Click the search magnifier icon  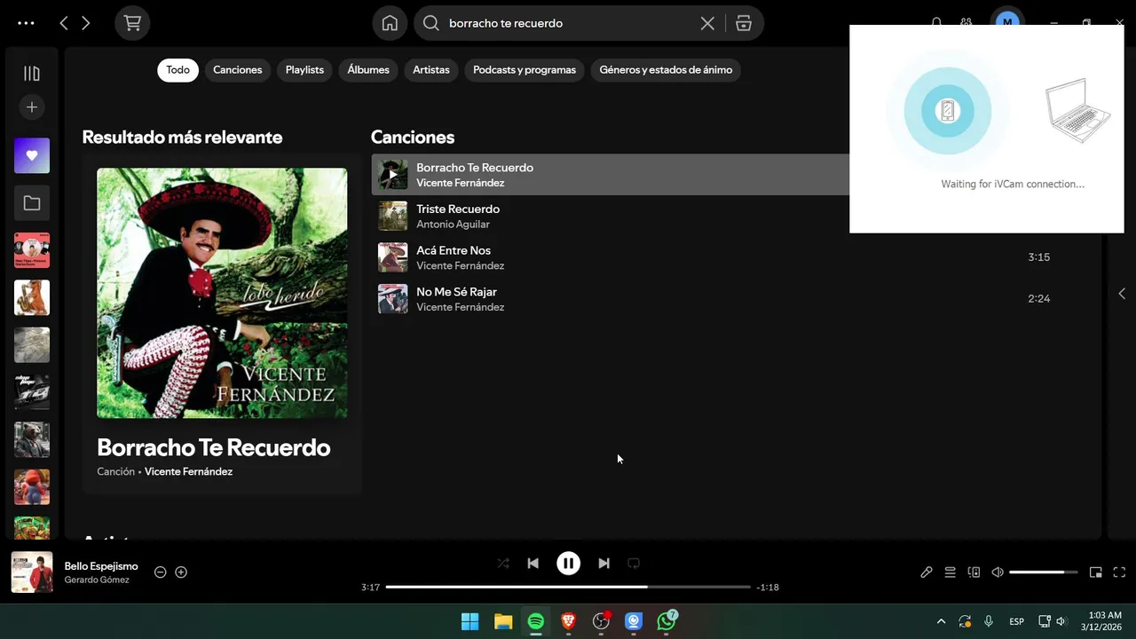point(431,24)
